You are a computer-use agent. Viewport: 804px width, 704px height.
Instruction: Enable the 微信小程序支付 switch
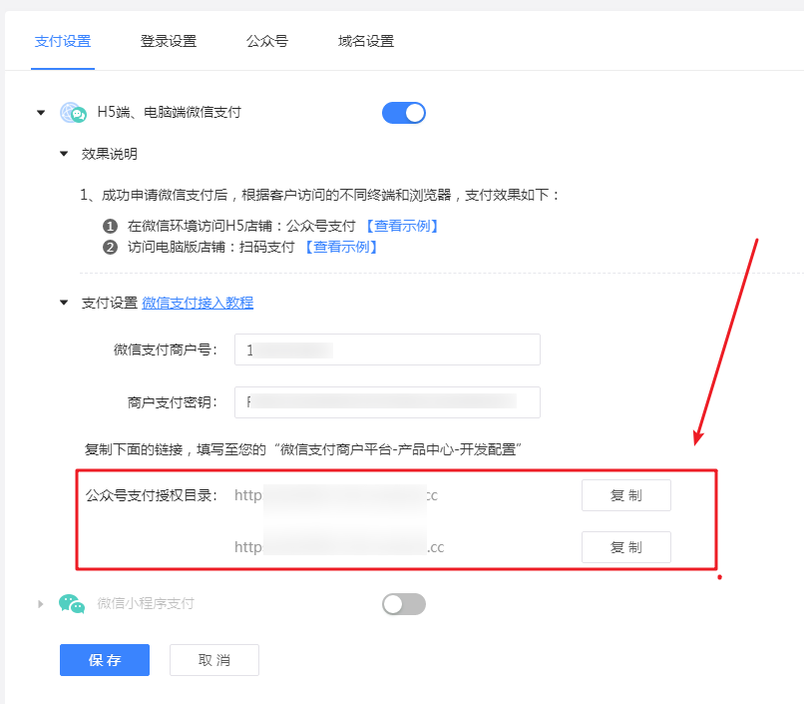pyautogui.click(x=404, y=604)
